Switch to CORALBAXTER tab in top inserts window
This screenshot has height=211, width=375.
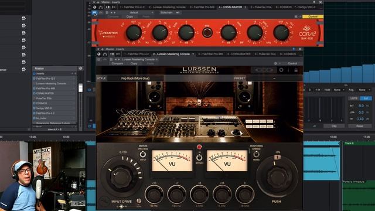(x=230, y=7)
